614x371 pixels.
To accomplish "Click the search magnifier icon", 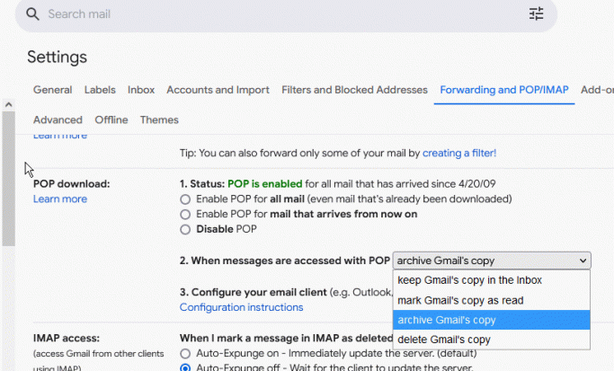I will click(32, 14).
